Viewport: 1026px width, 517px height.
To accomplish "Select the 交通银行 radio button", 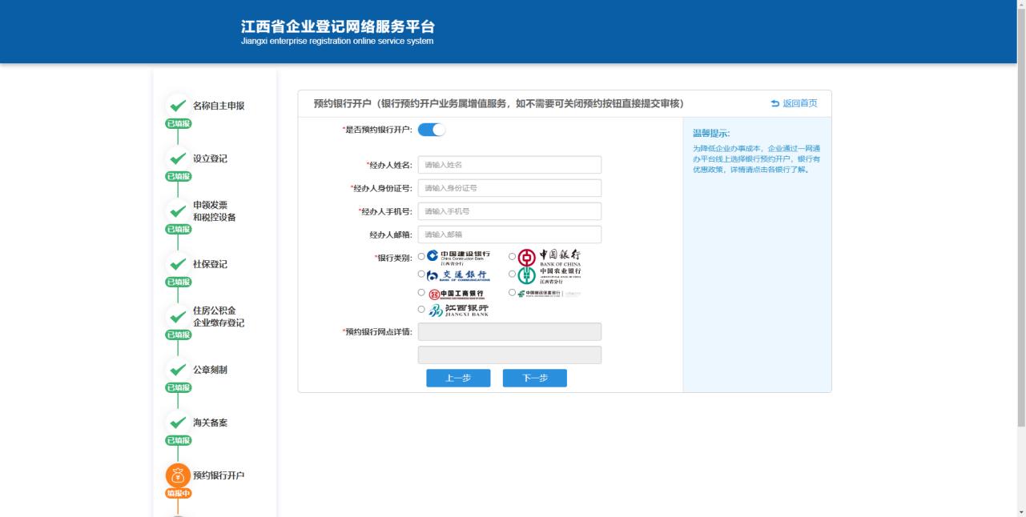I will point(422,275).
